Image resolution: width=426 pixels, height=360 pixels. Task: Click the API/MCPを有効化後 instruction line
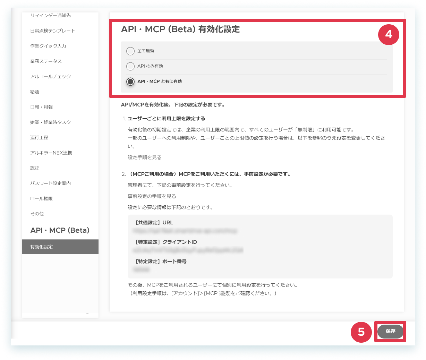(173, 105)
